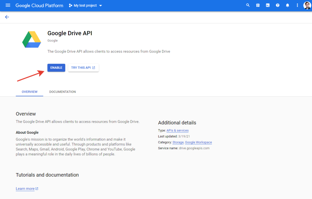Image resolution: width=312 pixels, height=199 pixels.
Task: Click the Try This API button
Action: pyautogui.click(x=83, y=68)
